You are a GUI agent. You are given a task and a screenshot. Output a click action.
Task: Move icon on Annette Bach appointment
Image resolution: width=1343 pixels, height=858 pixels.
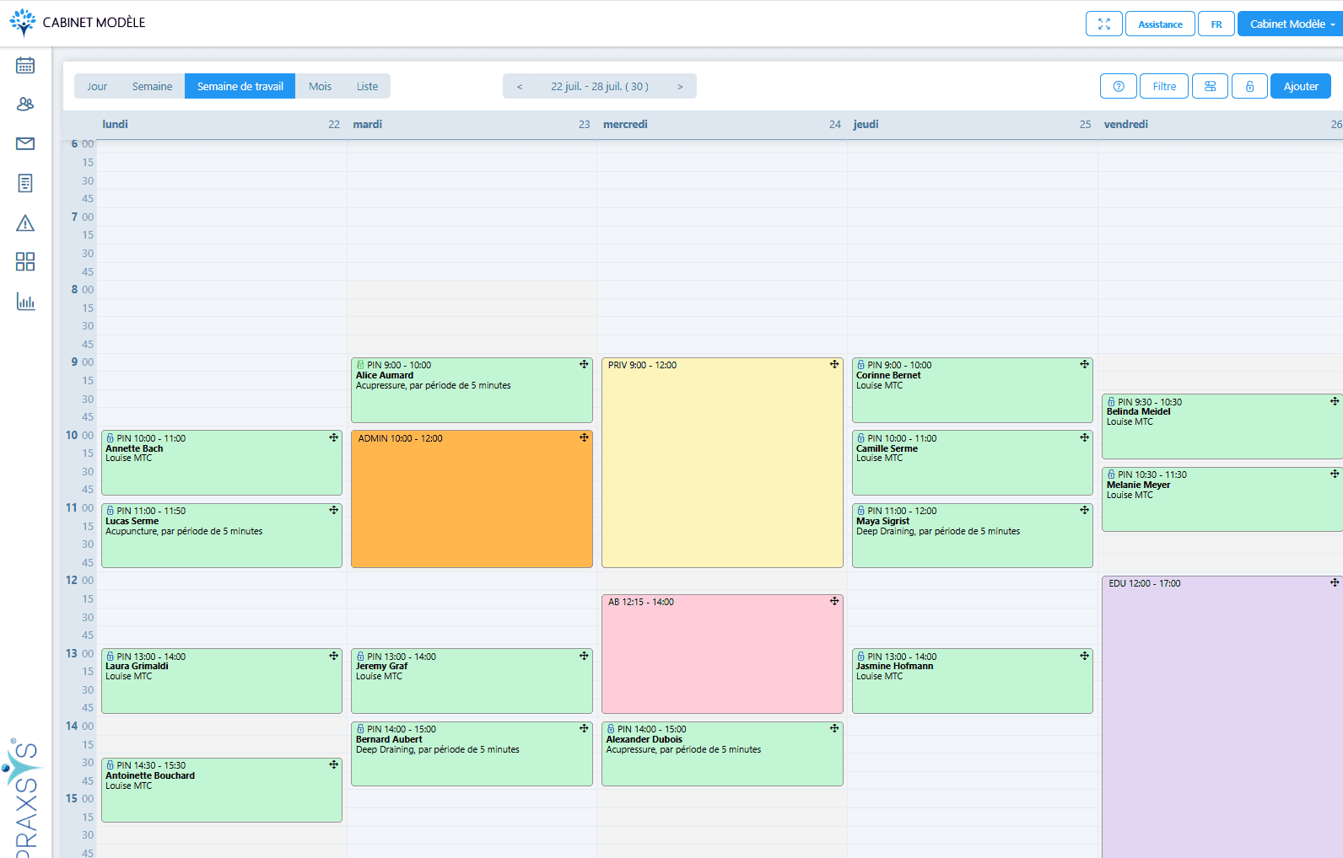click(334, 437)
